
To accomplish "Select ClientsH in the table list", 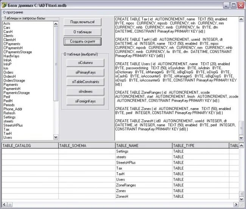I will pyautogui.click(x=9, y=40).
